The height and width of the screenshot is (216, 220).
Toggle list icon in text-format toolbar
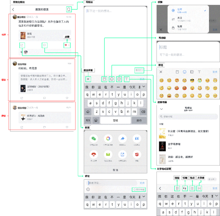coord(192,189)
